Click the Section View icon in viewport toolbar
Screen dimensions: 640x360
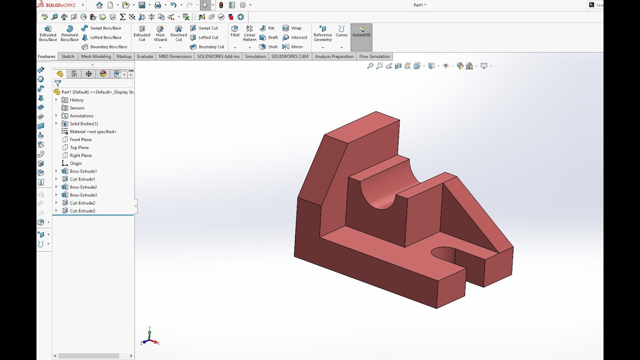[398, 66]
